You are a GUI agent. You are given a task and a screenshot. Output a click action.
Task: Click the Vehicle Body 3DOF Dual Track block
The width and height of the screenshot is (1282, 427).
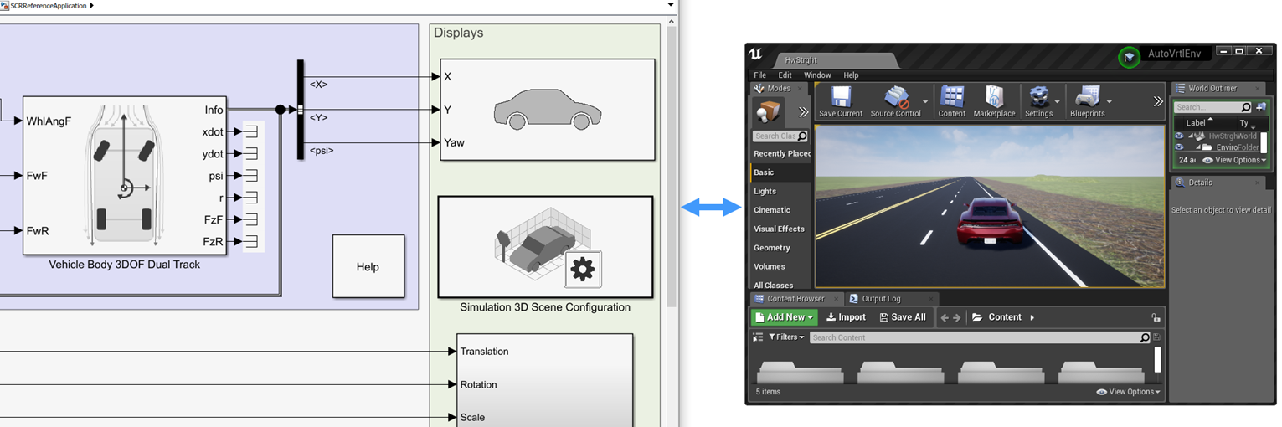click(124, 175)
